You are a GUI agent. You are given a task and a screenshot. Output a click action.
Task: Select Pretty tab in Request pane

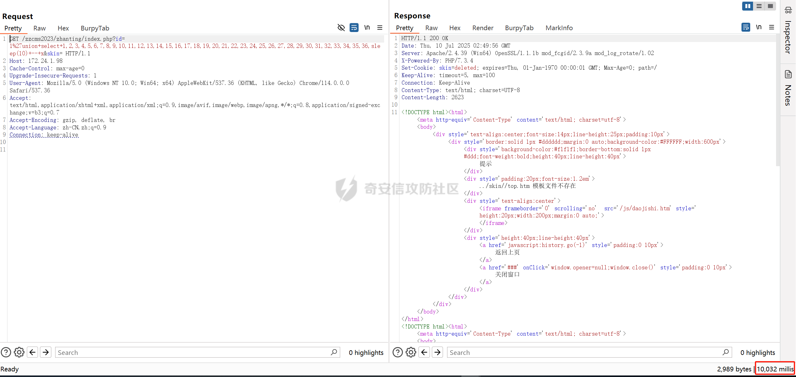click(13, 28)
